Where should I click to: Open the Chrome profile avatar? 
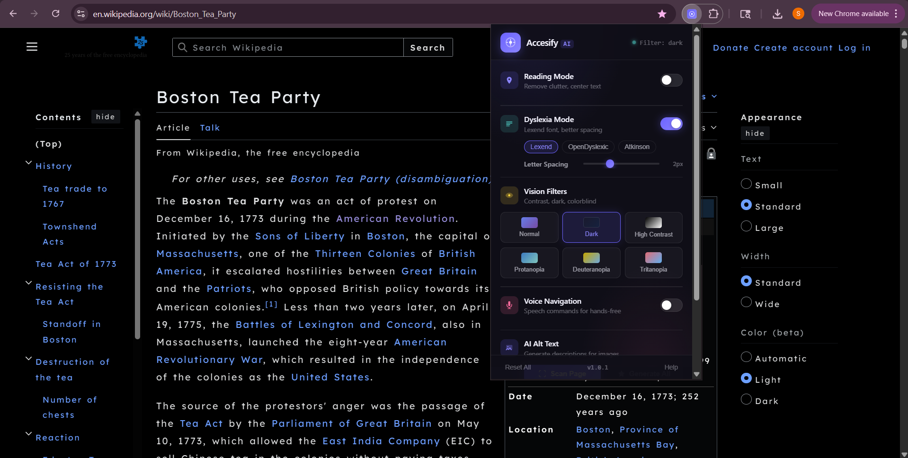pos(798,14)
